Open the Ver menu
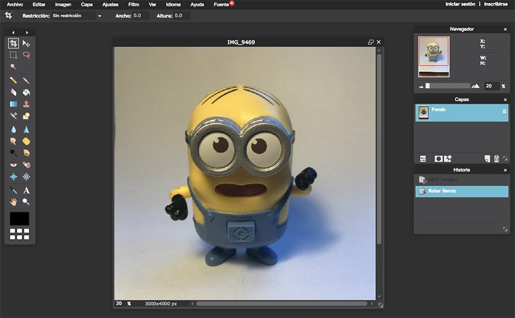 point(153,4)
